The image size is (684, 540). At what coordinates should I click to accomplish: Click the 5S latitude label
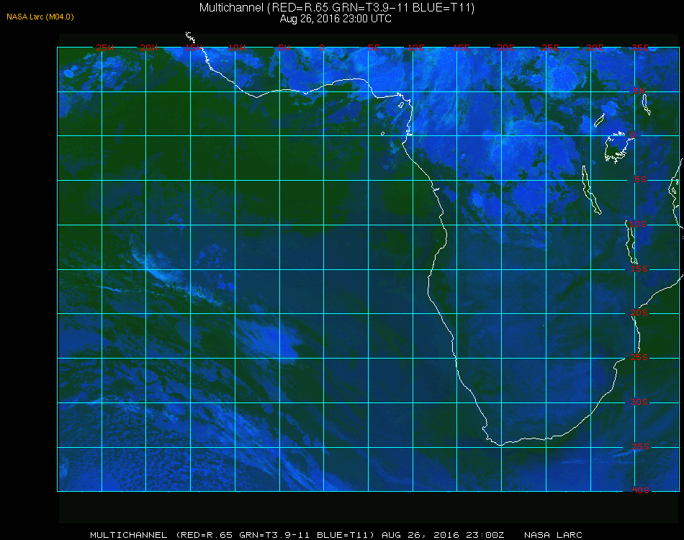click(x=640, y=179)
